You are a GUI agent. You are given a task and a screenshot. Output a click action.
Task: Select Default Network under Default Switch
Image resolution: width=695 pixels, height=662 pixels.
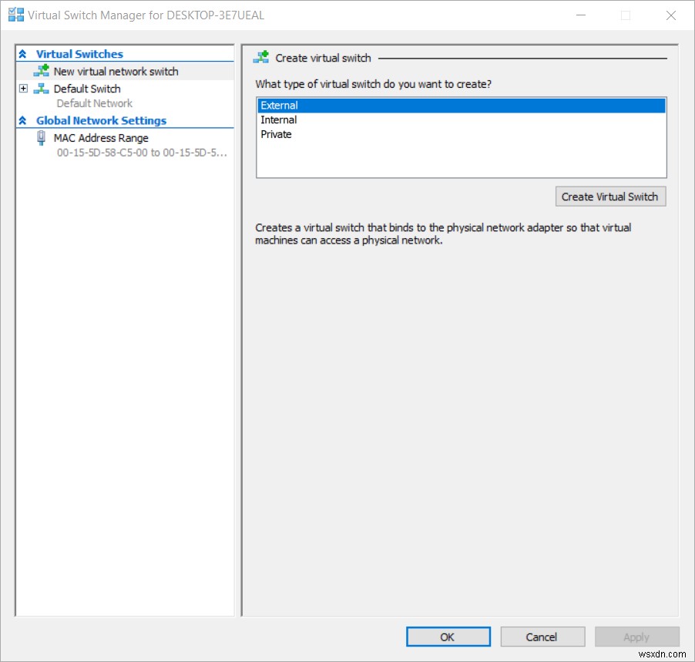click(94, 103)
